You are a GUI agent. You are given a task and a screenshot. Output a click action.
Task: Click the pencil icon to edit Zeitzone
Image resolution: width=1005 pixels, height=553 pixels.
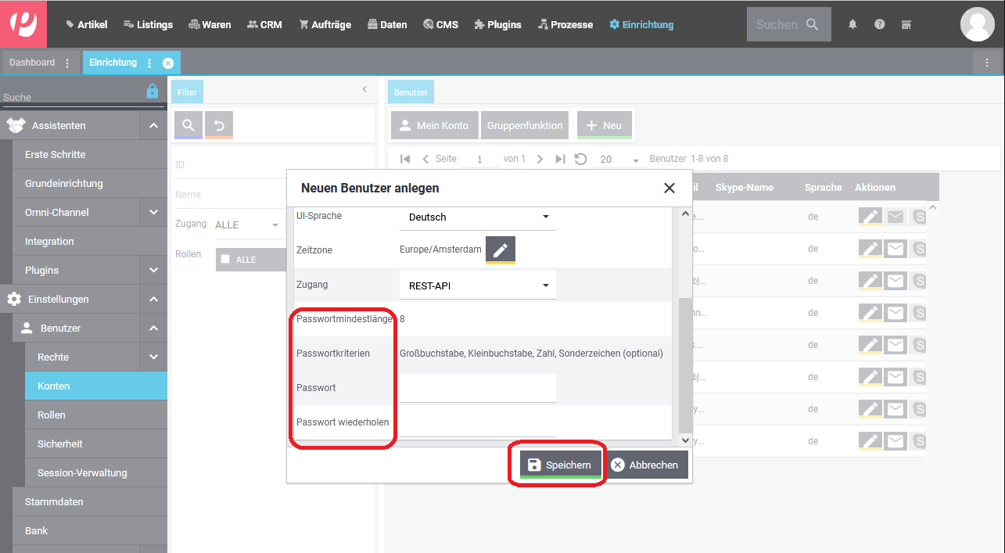501,250
